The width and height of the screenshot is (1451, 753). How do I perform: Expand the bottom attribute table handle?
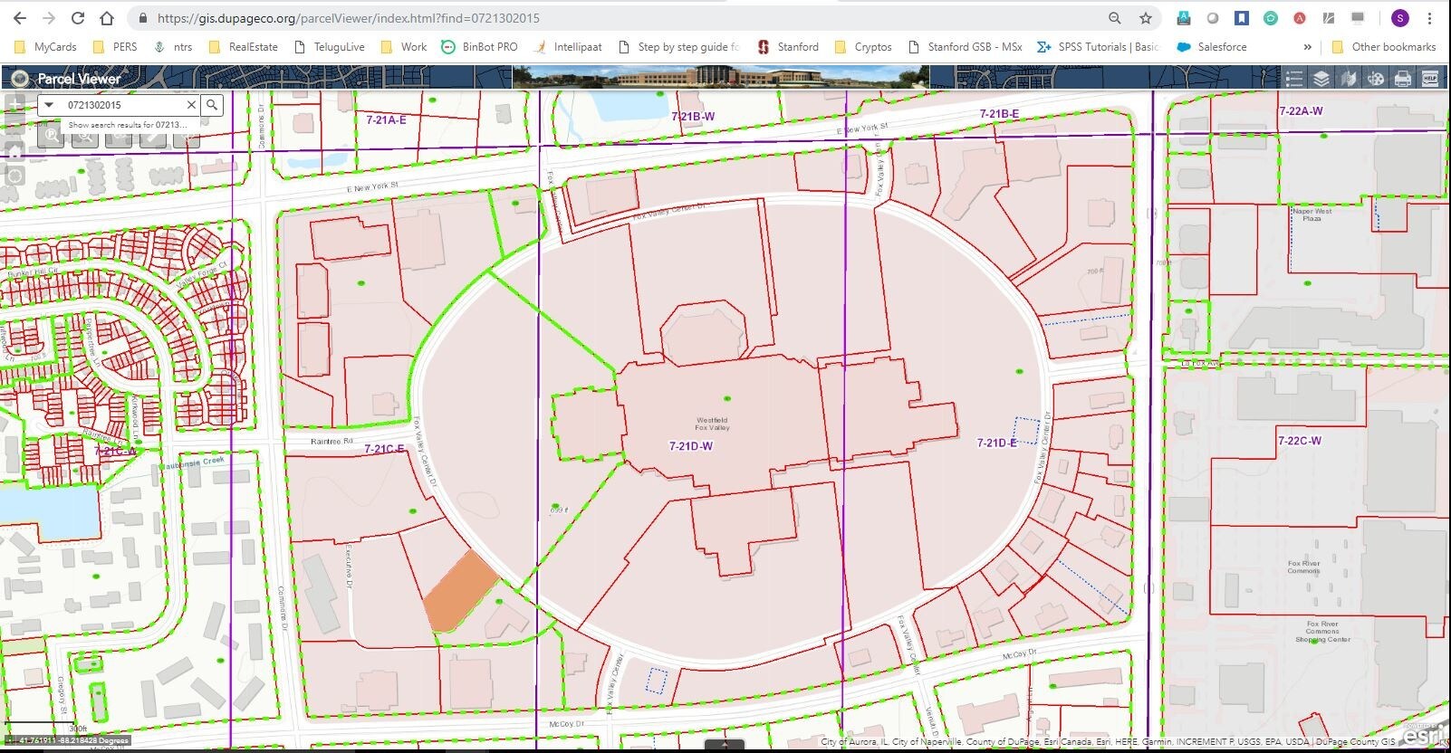tap(725, 746)
